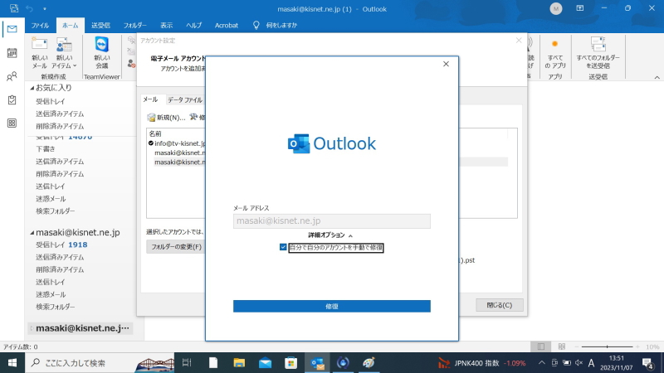Open the Send/Receive (送受信) ribbon tab

pos(100,26)
